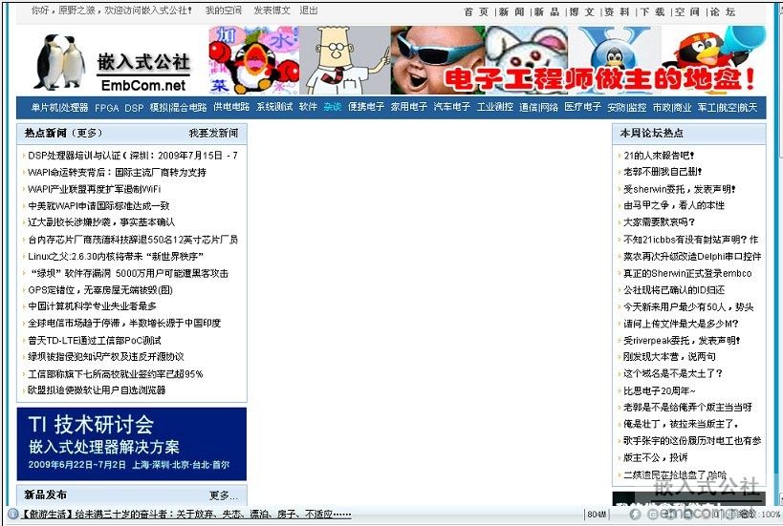Open news “绿坝”软件存漏洞

129,273
